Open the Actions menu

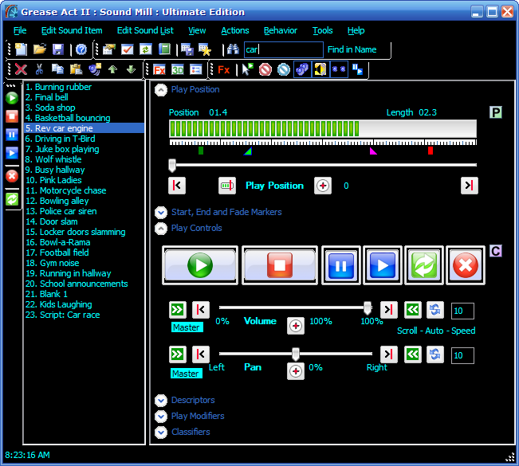[x=235, y=30]
